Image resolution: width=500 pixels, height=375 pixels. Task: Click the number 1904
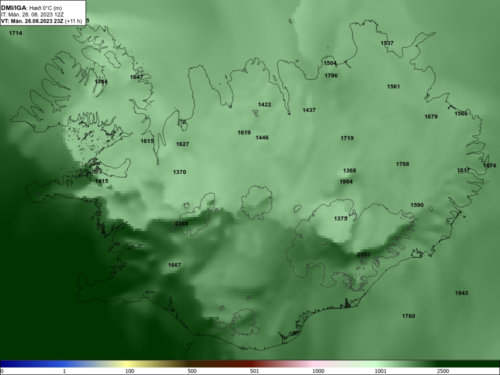coord(346,182)
